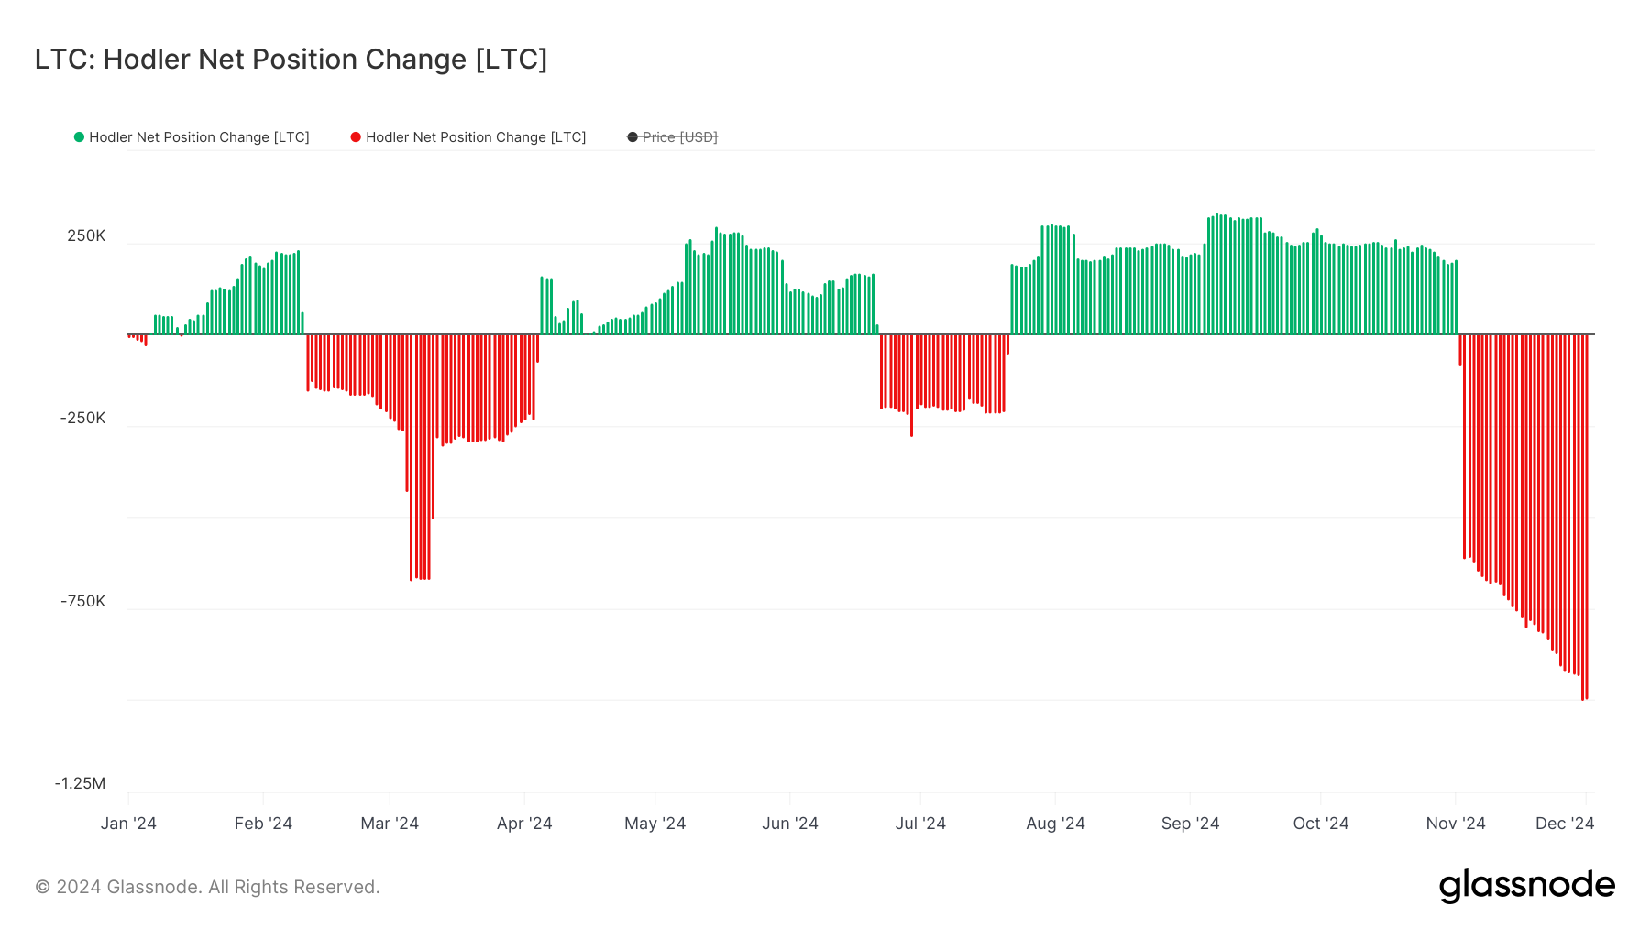Click the 250K y-axis label
The height and width of the screenshot is (928, 1650).
(x=86, y=236)
